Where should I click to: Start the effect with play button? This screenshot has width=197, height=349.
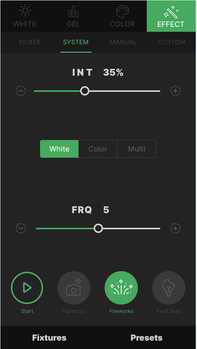pyautogui.click(x=27, y=288)
